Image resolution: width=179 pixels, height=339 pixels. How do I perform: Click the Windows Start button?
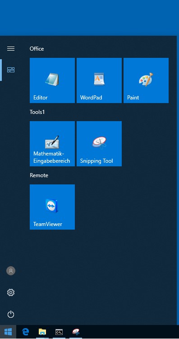point(8,332)
